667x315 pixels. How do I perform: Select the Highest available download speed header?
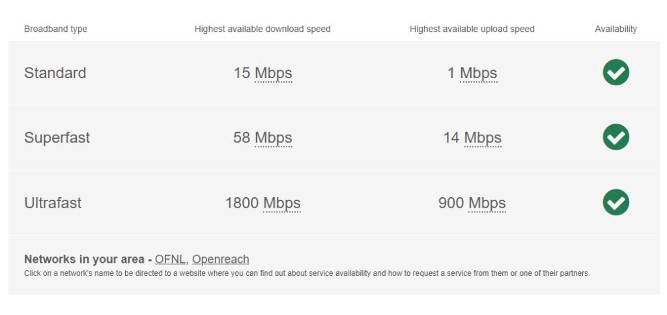tap(263, 29)
